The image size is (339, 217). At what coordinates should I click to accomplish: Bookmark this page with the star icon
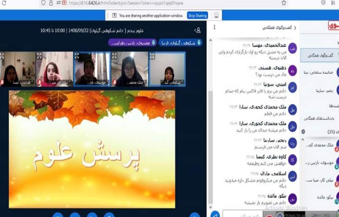[x=284, y=3]
